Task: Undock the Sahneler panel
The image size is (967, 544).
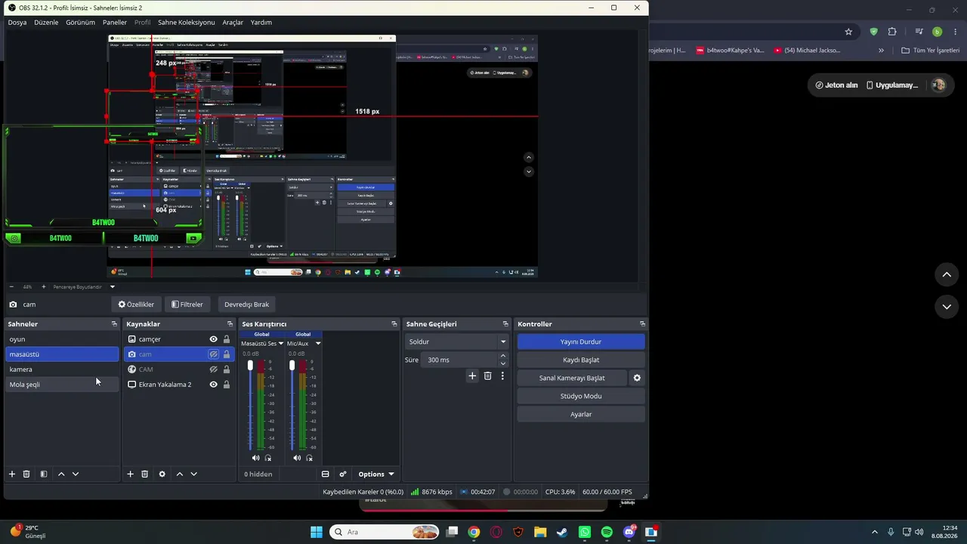Action: pos(114,324)
